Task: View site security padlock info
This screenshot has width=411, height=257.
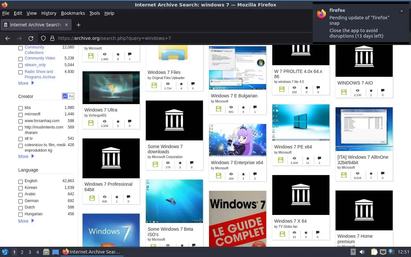Action: (52, 38)
